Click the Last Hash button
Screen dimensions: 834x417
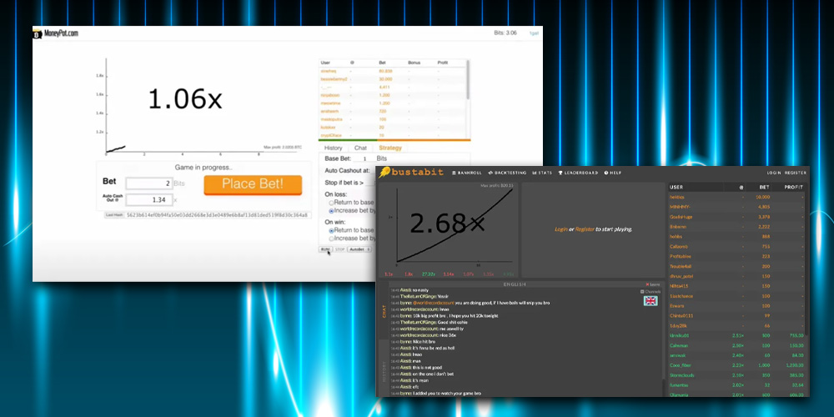coord(114,215)
